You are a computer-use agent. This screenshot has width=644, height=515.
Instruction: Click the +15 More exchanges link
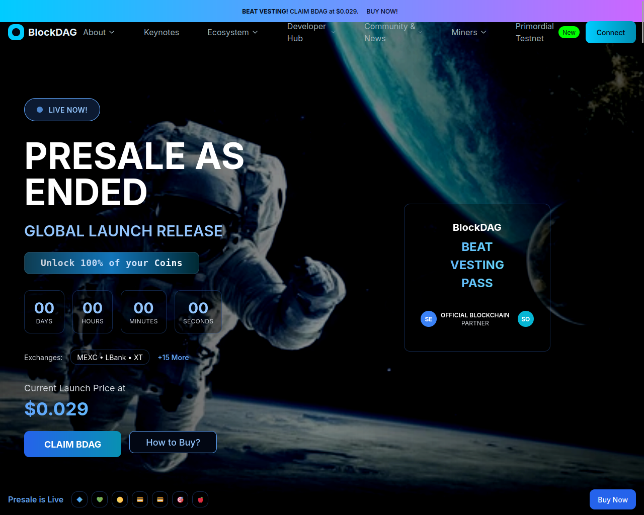pyautogui.click(x=173, y=358)
